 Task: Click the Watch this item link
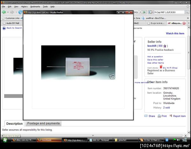coord(175,33)
